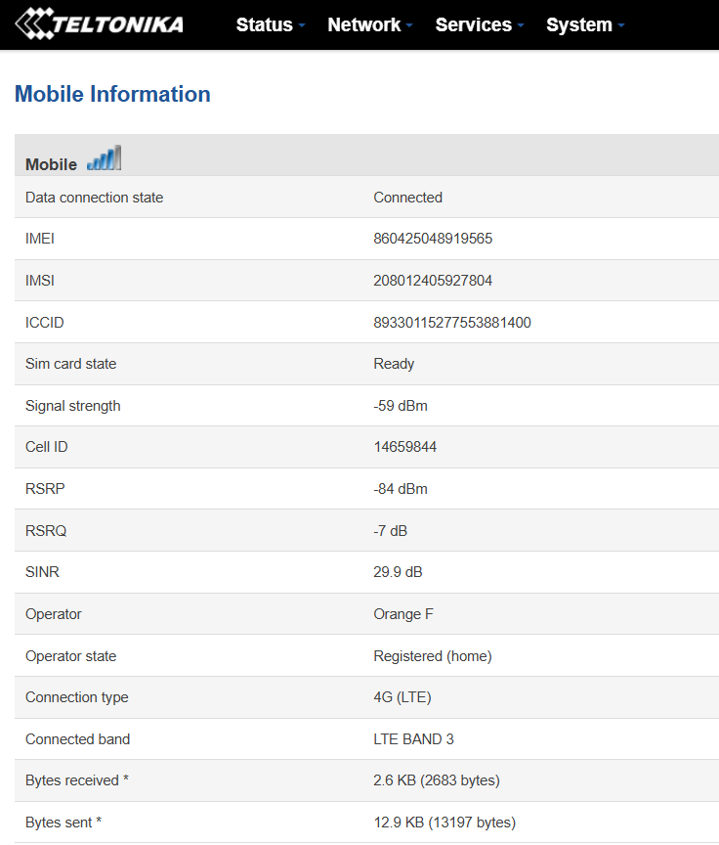Expand the caret arrow beside Services
Viewport: 719px width, 845px height.
[x=521, y=25]
